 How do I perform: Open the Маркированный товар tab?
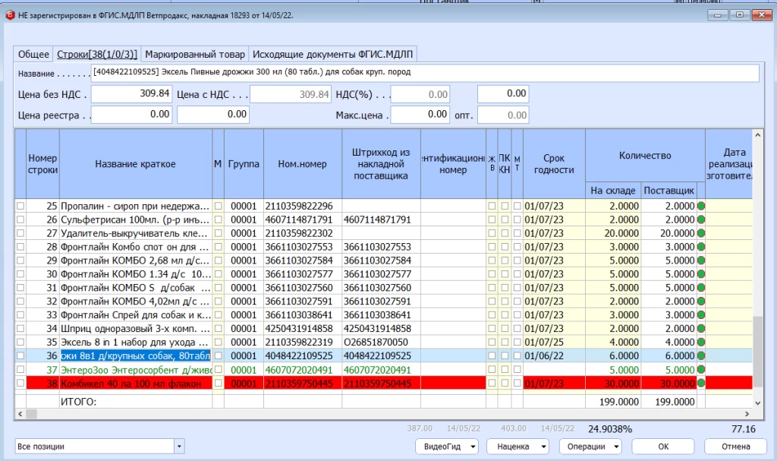195,54
